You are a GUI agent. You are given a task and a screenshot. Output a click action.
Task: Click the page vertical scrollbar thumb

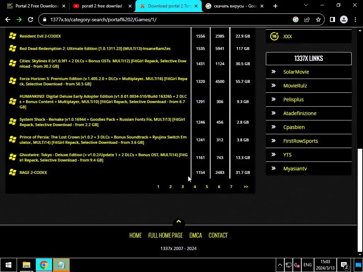pyautogui.click(x=360, y=200)
